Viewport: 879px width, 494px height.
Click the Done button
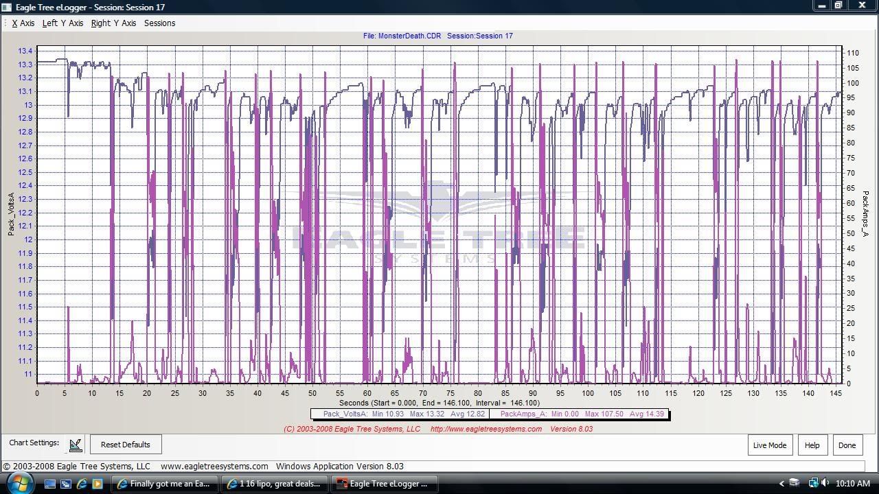tap(847, 445)
